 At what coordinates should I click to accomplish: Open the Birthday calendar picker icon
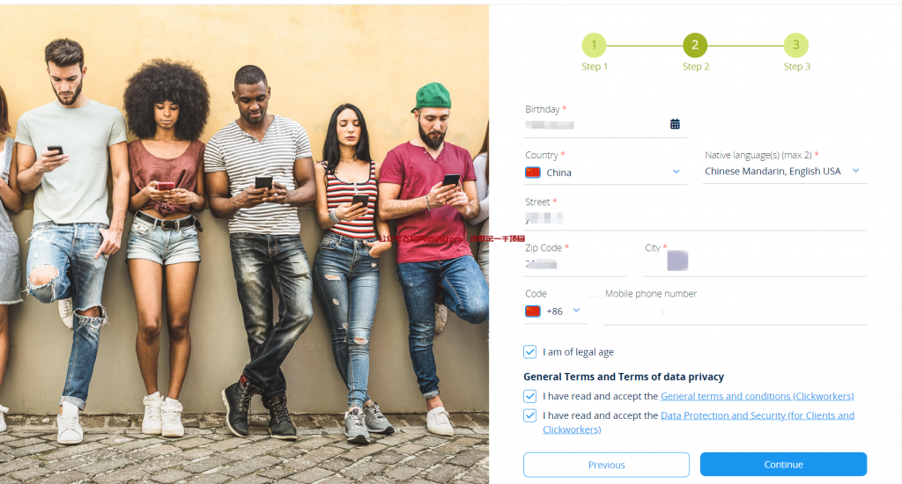click(x=675, y=124)
